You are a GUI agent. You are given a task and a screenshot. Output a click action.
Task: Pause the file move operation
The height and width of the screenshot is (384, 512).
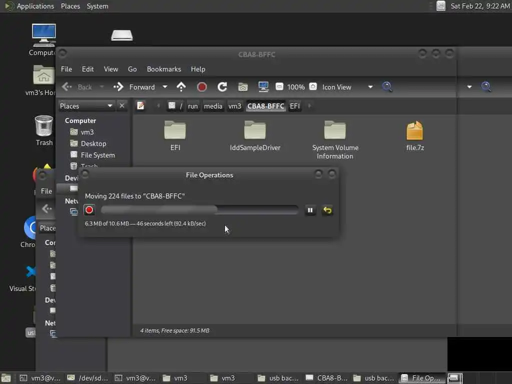point(310,210)
